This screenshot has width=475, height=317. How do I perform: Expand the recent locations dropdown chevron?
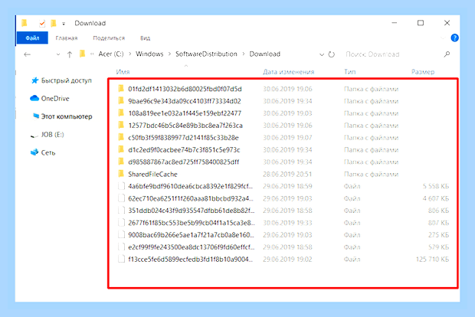tap(58, 54)
